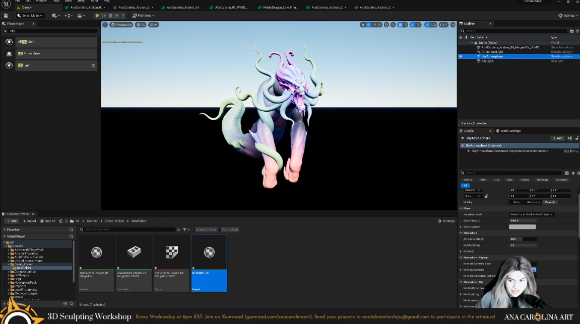Set Mobility to Static
The height and width of the screenshot is (324, 580).
pos(517,202)
